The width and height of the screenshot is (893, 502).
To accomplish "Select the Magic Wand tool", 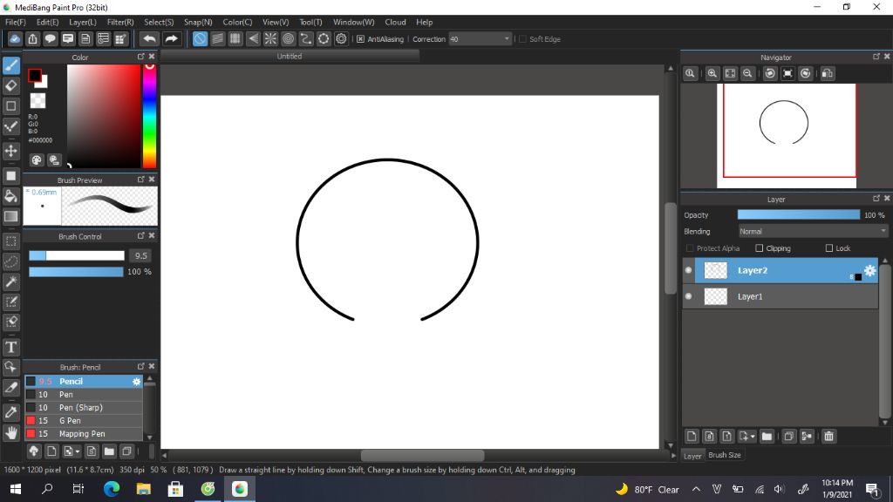I will (x=11, y=282).
